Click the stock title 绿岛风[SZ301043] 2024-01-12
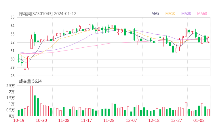Screen dimensions: 213x127 click(x=47, y=14)
